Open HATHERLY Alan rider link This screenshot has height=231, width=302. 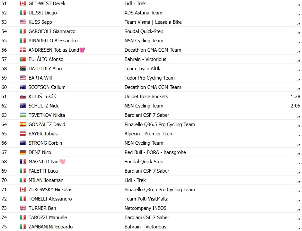click(x=45, y=68)
